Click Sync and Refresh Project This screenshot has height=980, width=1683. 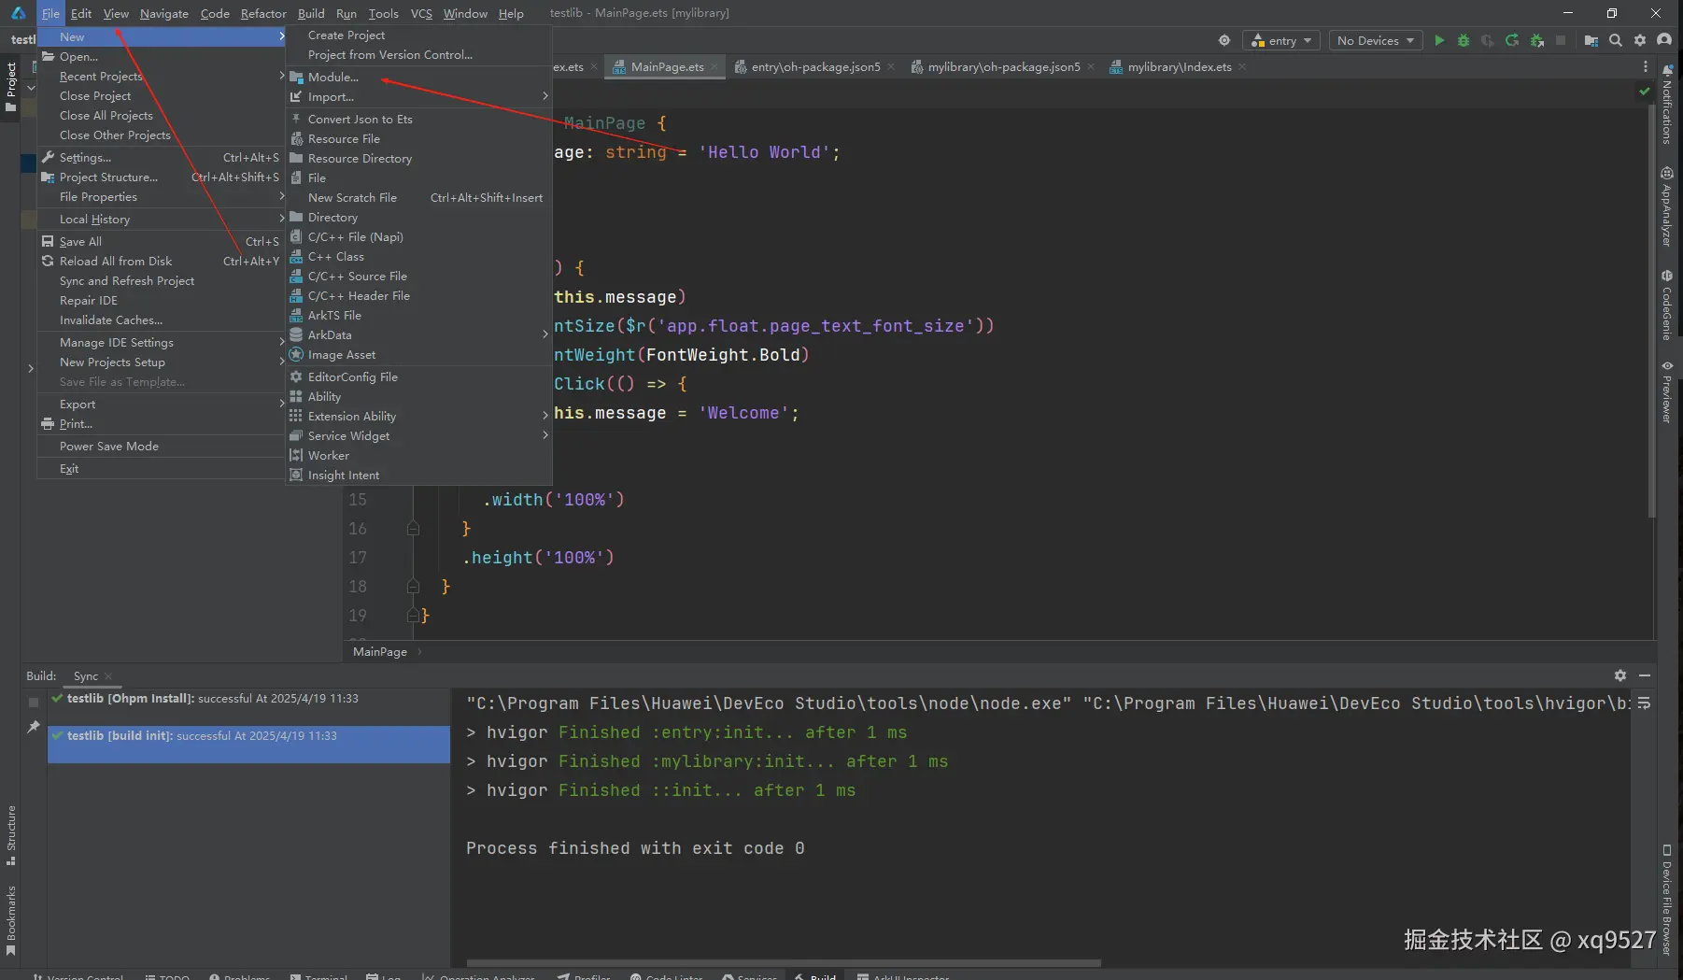[127, 281]
